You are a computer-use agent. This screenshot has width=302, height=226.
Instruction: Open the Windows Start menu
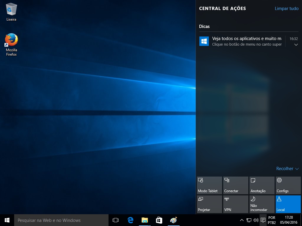(7, 220)
